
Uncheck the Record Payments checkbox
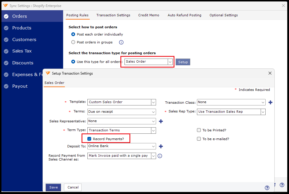coord(89,139)
